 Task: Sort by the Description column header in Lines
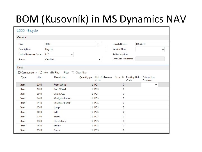click(60, 77)
